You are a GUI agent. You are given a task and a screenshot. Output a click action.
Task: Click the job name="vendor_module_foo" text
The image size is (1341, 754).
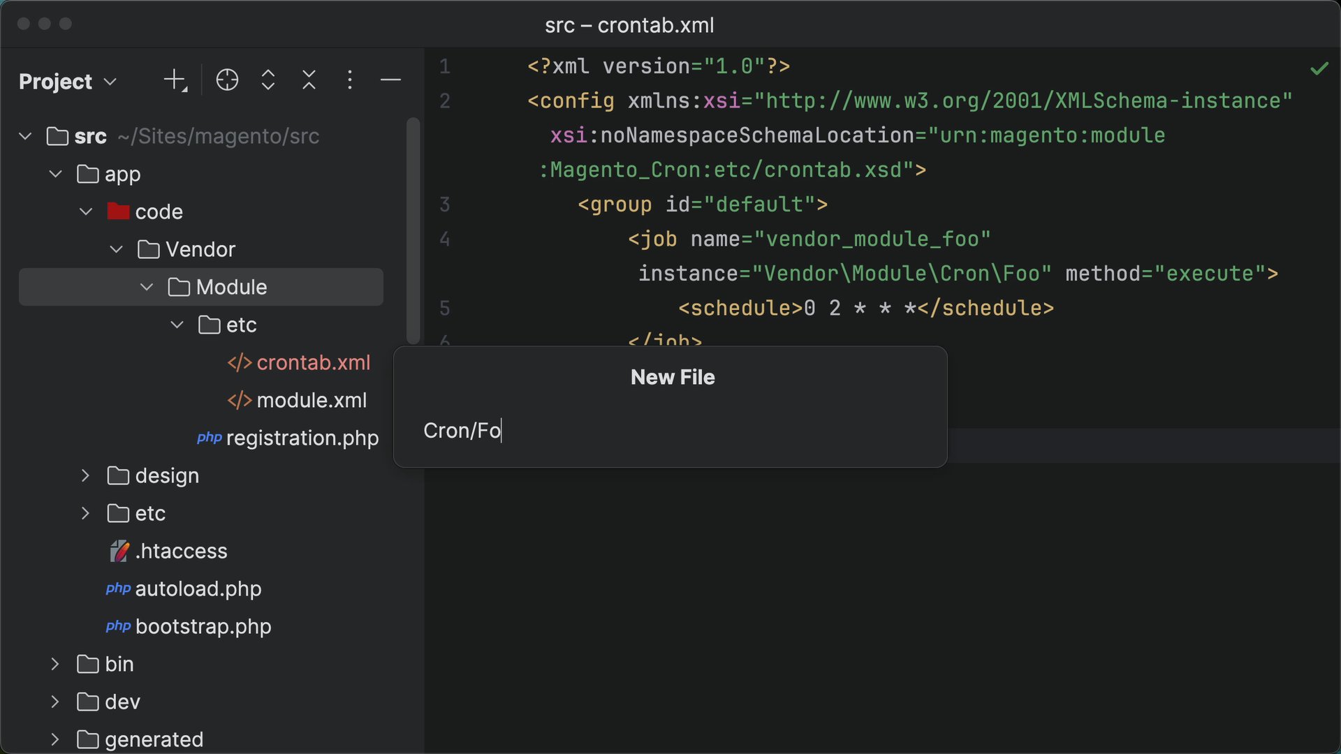(841, 239)
